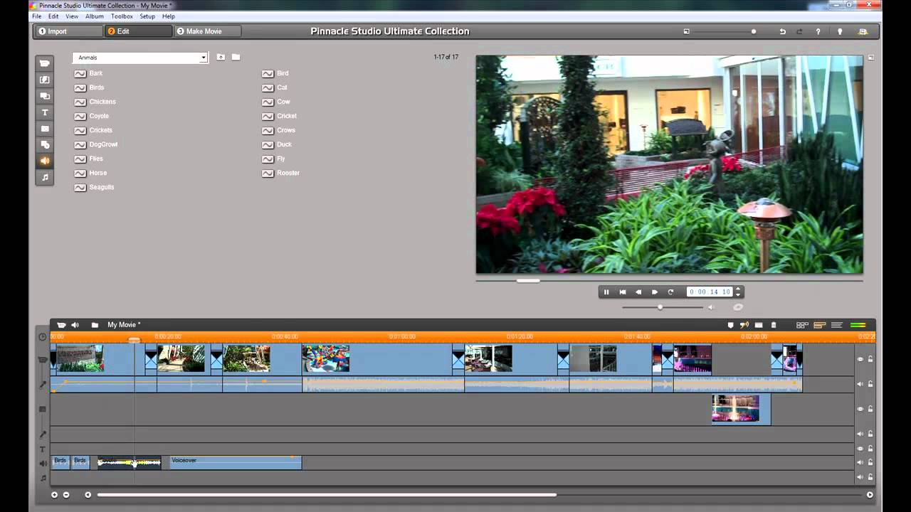Switch to Storyboard view icon
This screenshot has width=911, height=512.
click(x=802, y=325)
